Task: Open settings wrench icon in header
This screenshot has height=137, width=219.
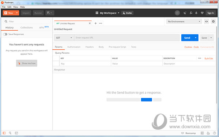Action: (191, 13)
